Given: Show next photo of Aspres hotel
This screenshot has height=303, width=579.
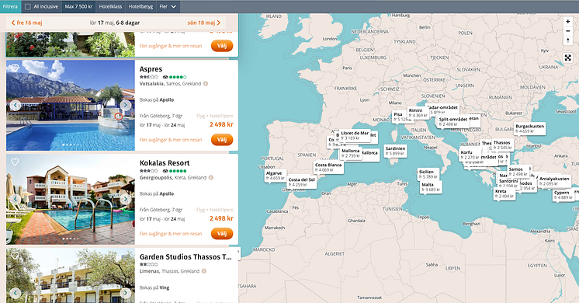Looking at the screenshot, I should tap(126, 106).
